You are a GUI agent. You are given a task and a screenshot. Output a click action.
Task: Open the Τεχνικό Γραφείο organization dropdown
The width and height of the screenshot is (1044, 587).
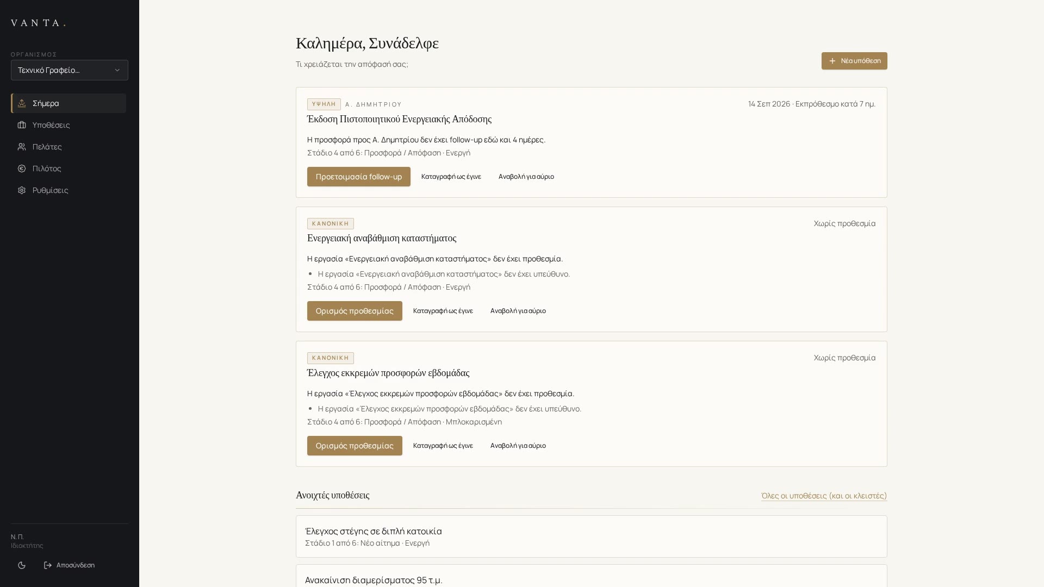[x=70, y=70]
